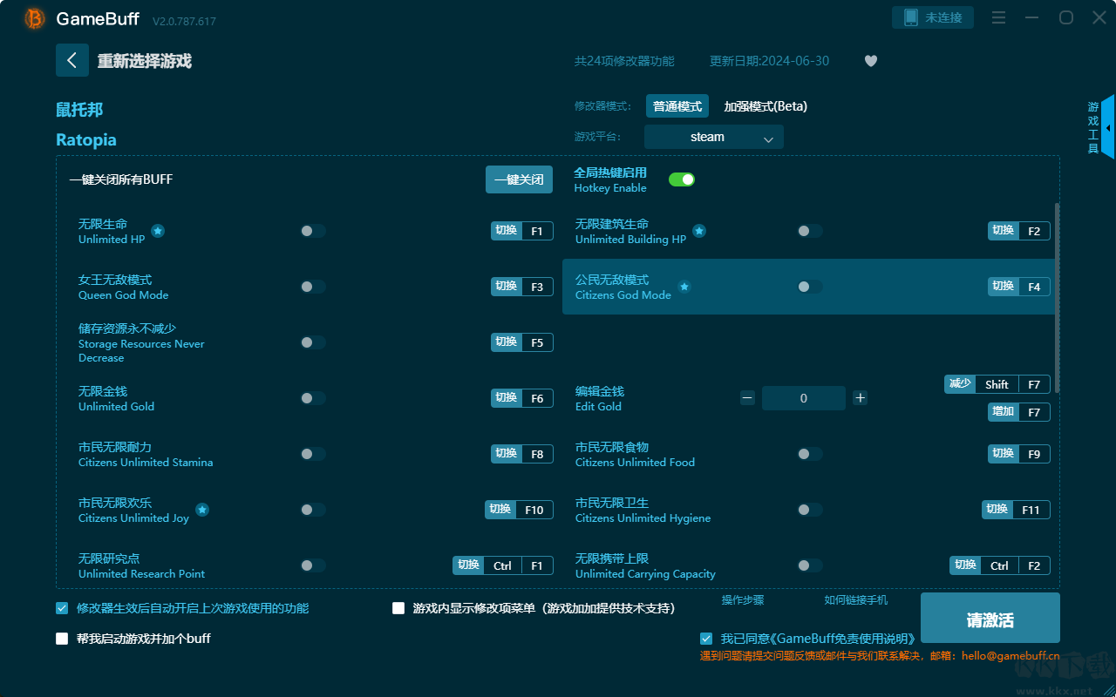Screen dimensions: 1116x697
Task: Click the Shift F7 decrease gold hotkey
Action: coord(997,384)
